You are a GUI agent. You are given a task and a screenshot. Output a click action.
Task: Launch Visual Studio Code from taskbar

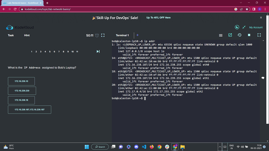tap(144, 147)
